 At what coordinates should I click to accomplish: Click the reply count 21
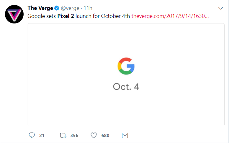point(42,135)
